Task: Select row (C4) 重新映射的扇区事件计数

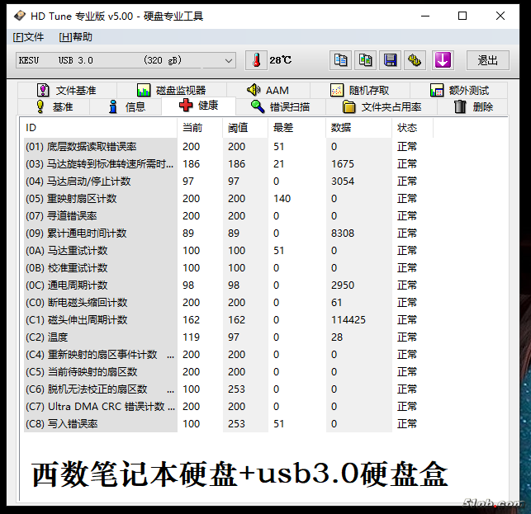Action: click(x=229, y=354)
